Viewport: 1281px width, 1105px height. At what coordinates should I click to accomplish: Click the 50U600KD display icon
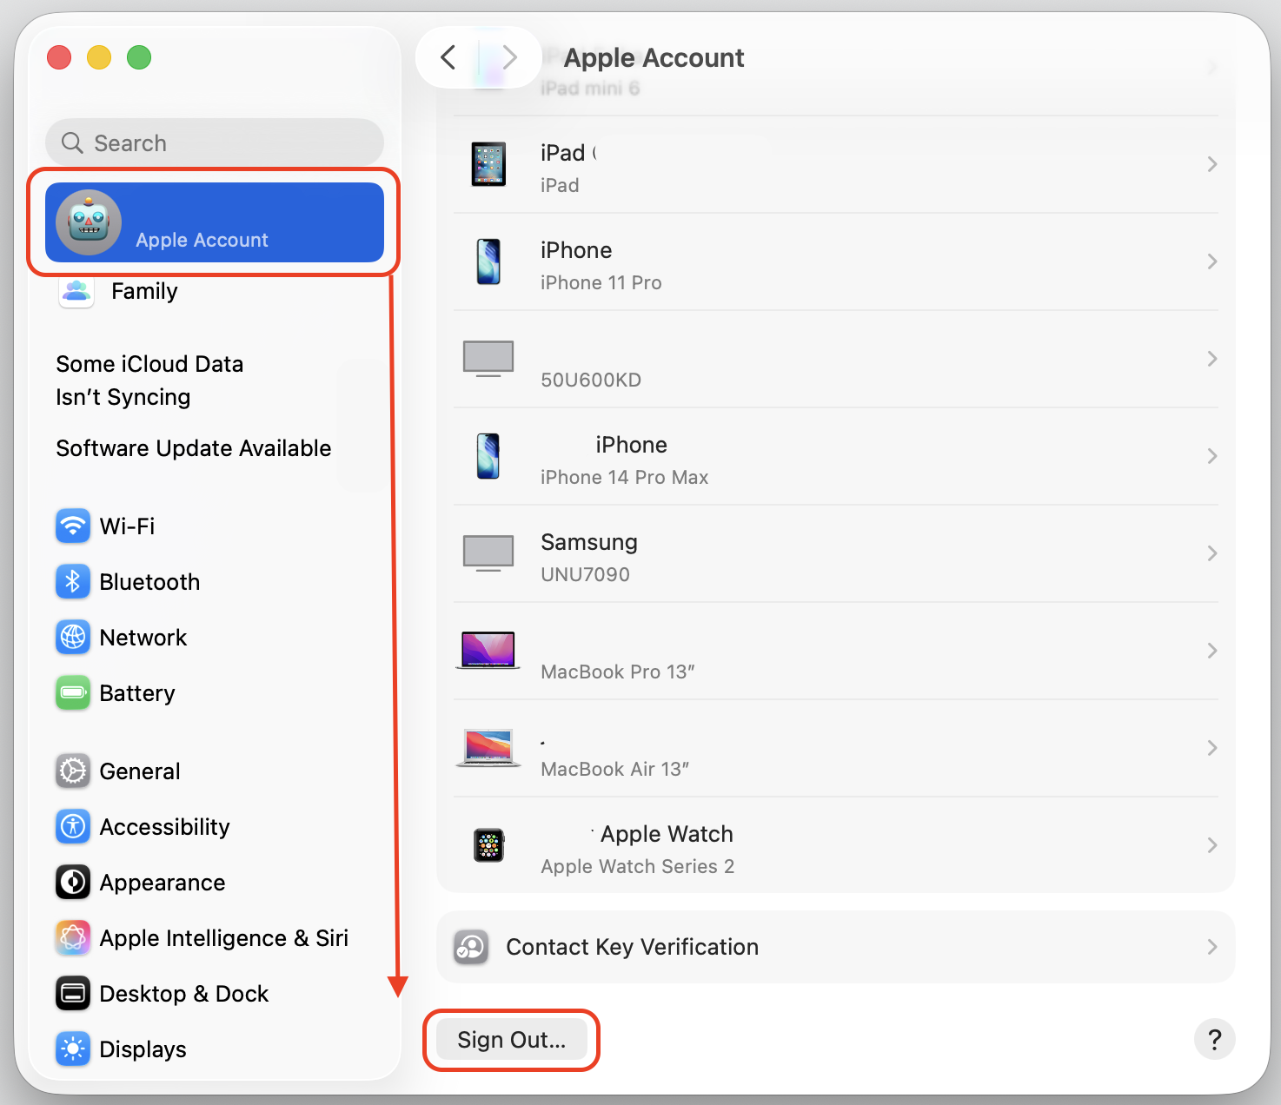488,359
